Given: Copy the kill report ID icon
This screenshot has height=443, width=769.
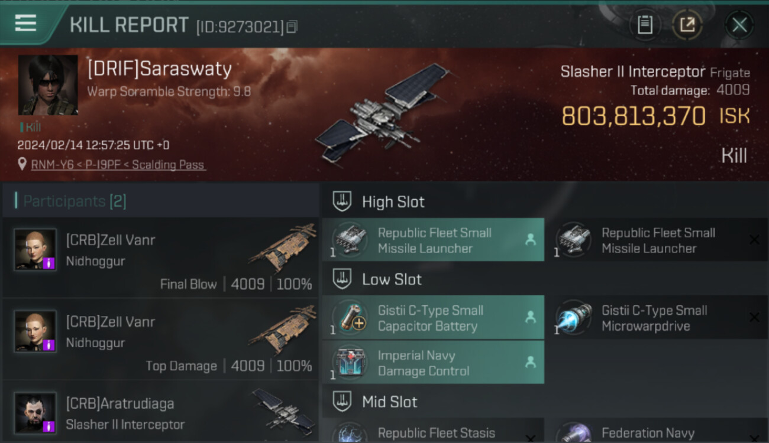Looking at the screenshot, I should (292, 27).
